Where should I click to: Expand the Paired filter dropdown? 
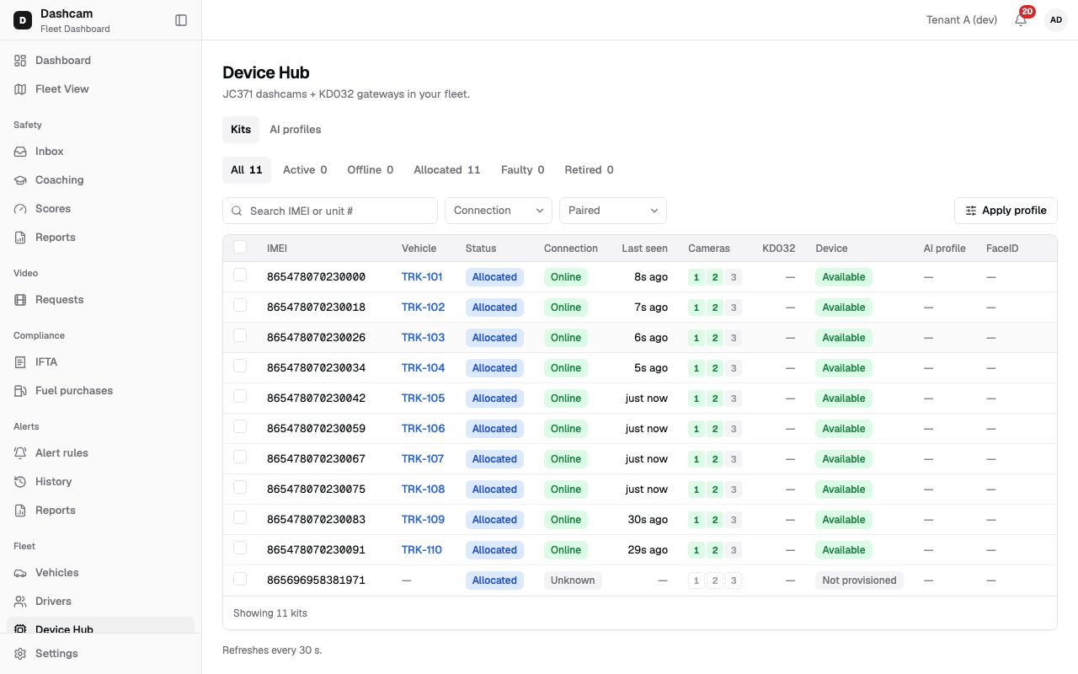[613, 211]
